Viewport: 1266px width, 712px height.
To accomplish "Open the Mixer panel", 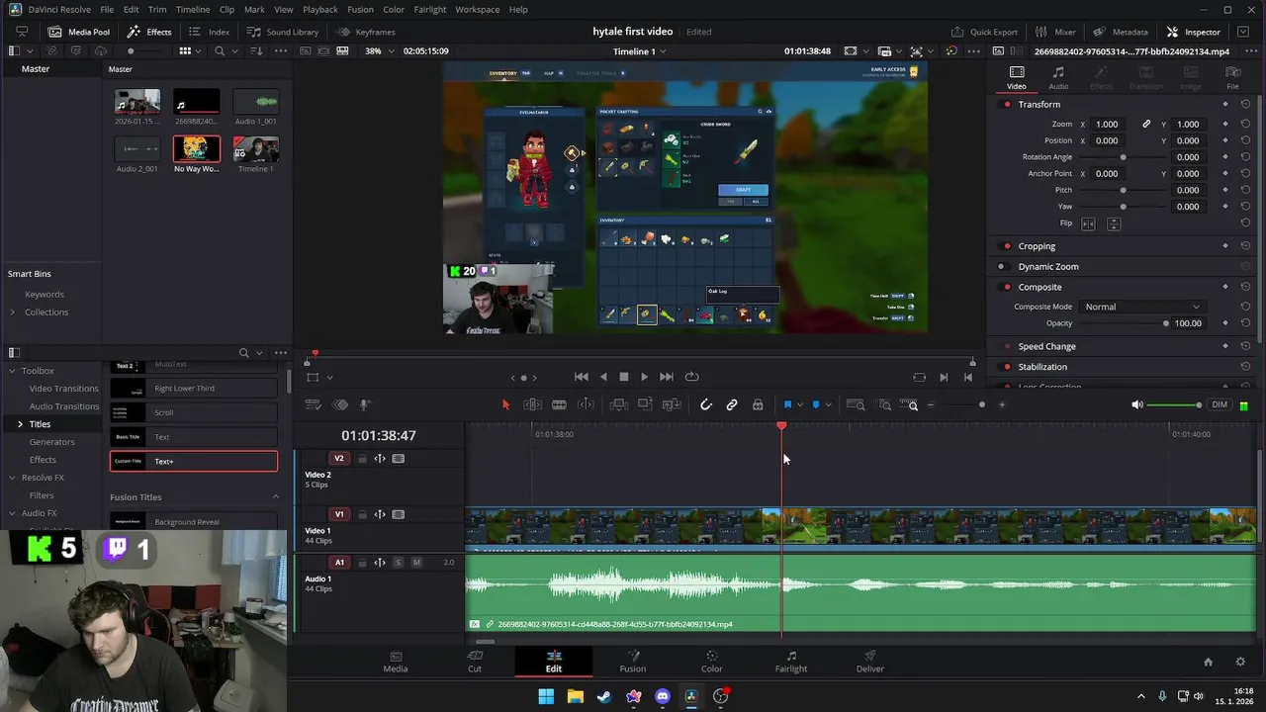I will 1055,32.
